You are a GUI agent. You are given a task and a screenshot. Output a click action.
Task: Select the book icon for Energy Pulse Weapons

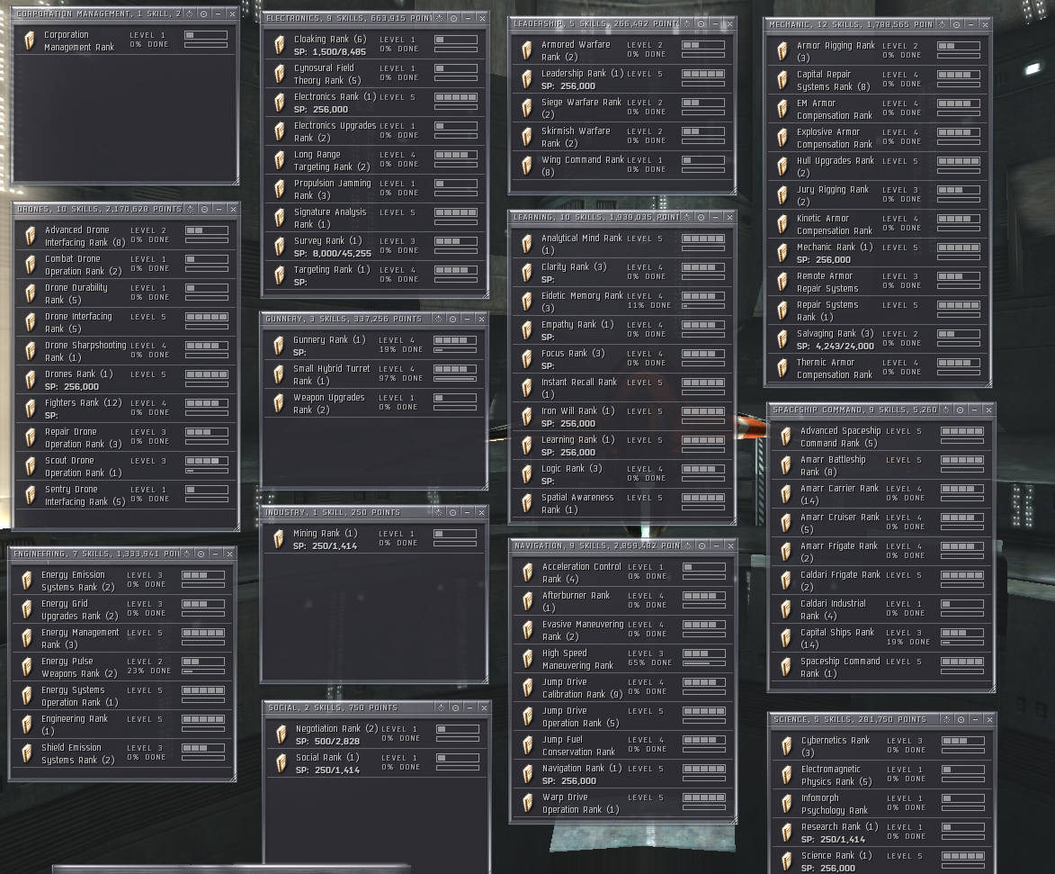pyautogui.click(x=27, y=667)
